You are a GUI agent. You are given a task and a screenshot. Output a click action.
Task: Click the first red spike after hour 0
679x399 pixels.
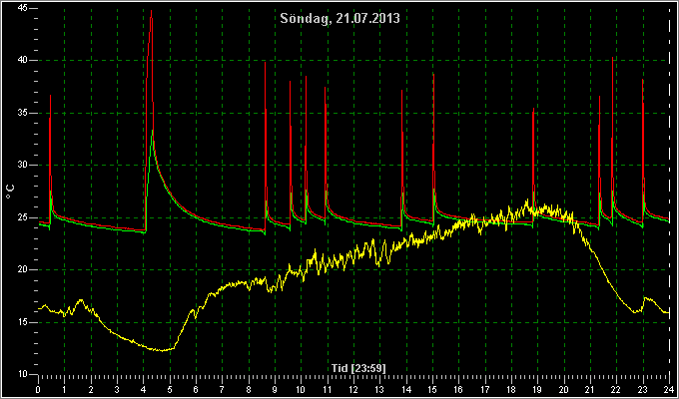pos(50,98)
